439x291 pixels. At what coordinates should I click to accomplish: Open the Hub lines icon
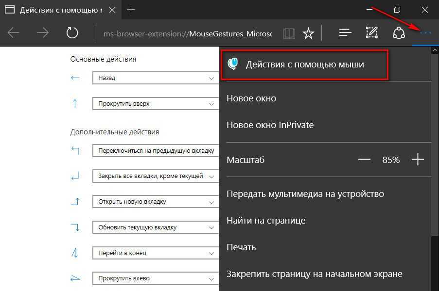pos(345,33)
